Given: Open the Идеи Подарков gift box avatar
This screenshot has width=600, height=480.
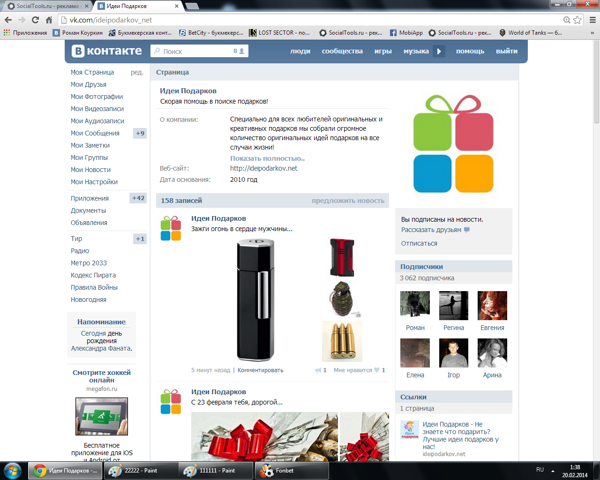Looking at the screenshot, I should click(x=453, y=144).
